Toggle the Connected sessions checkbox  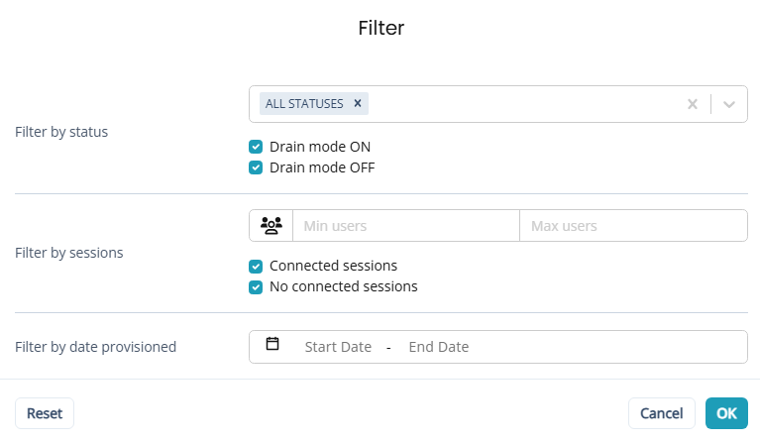(256, 266)
